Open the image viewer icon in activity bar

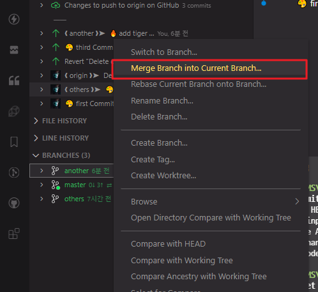[x=14, y=50]
